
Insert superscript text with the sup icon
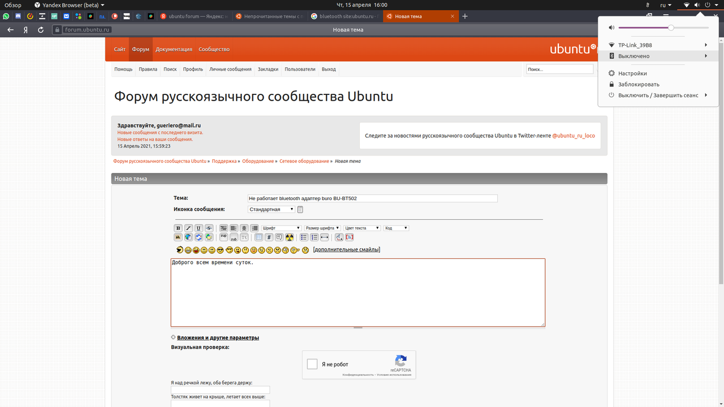pos(223,236)
